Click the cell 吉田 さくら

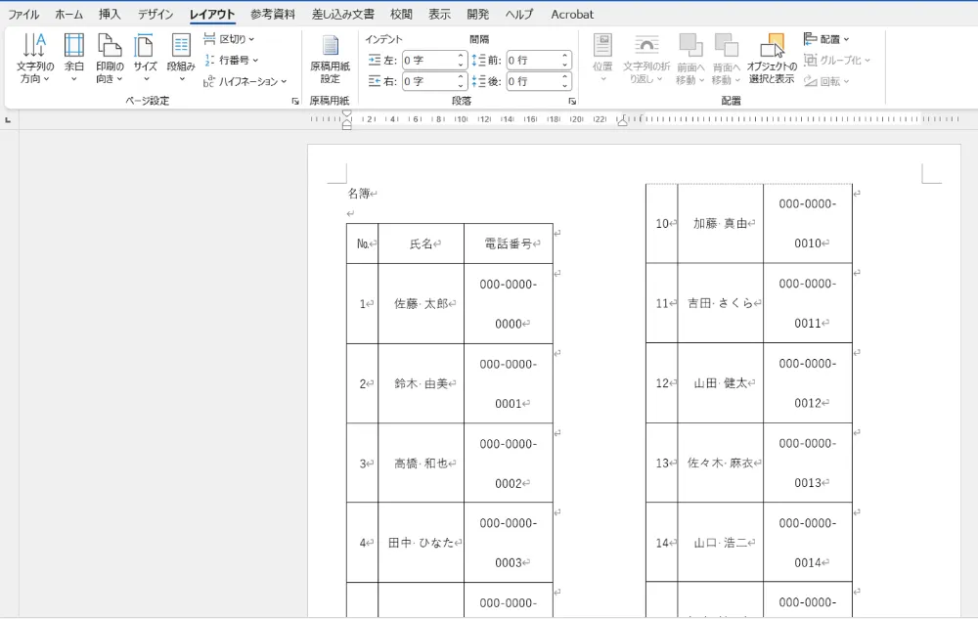coord(721,303)
